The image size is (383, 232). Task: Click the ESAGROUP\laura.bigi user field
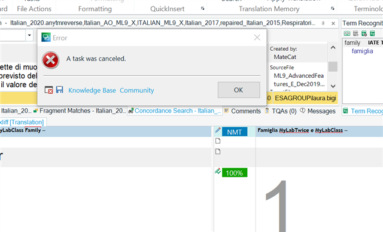305,98
